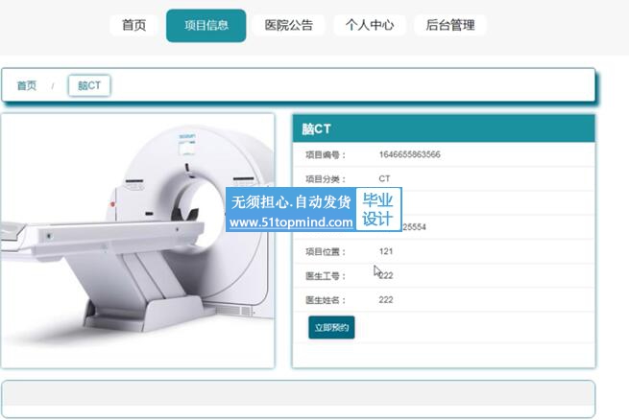Click the 项目编号 value 1646655863566
629x420 pixels.
click(410, 154)
